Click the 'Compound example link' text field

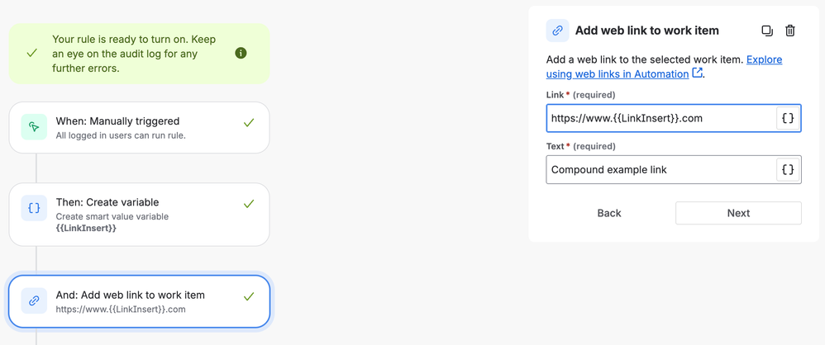click(660, 170)
